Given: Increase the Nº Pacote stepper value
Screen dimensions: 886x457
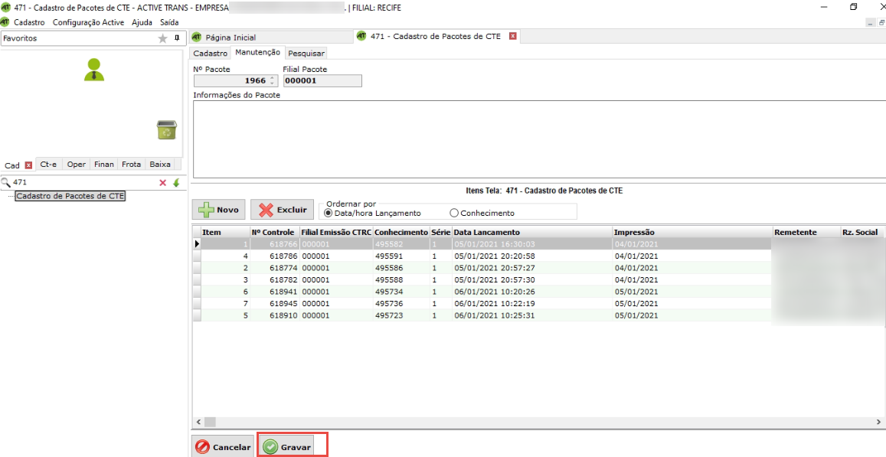Looking at the screenshot, I should pos(272,78).
